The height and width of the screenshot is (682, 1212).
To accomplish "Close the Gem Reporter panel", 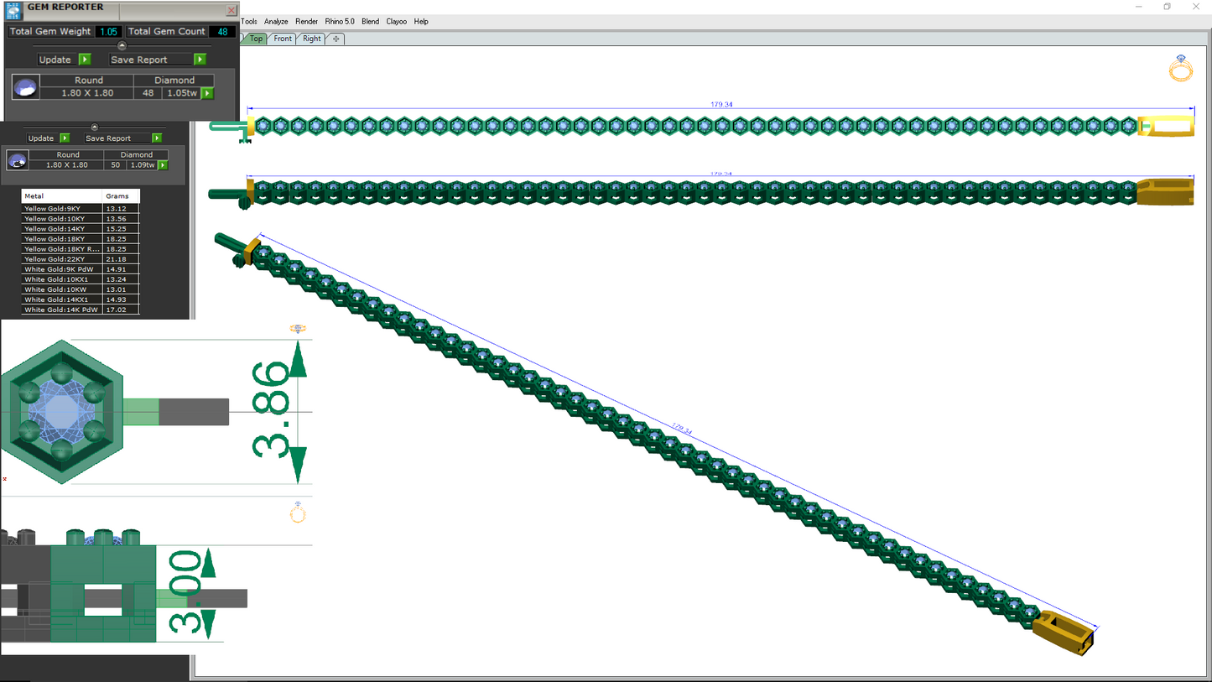I will (231, 10).
